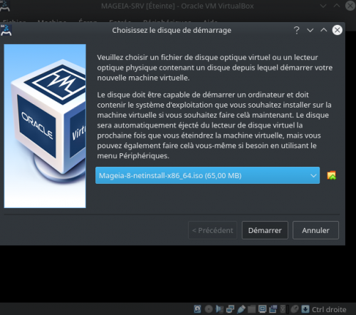Click the Oracle VirtualBox cube image
Image resolution: width=356 pixels, height=315 pixels.
click(45, 126)
